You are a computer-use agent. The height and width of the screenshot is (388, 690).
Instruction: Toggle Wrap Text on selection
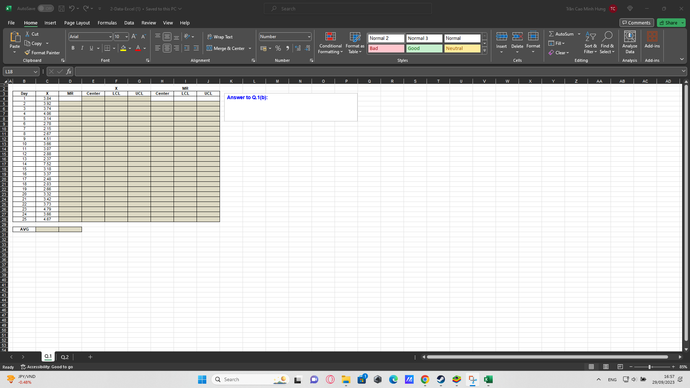220,37
